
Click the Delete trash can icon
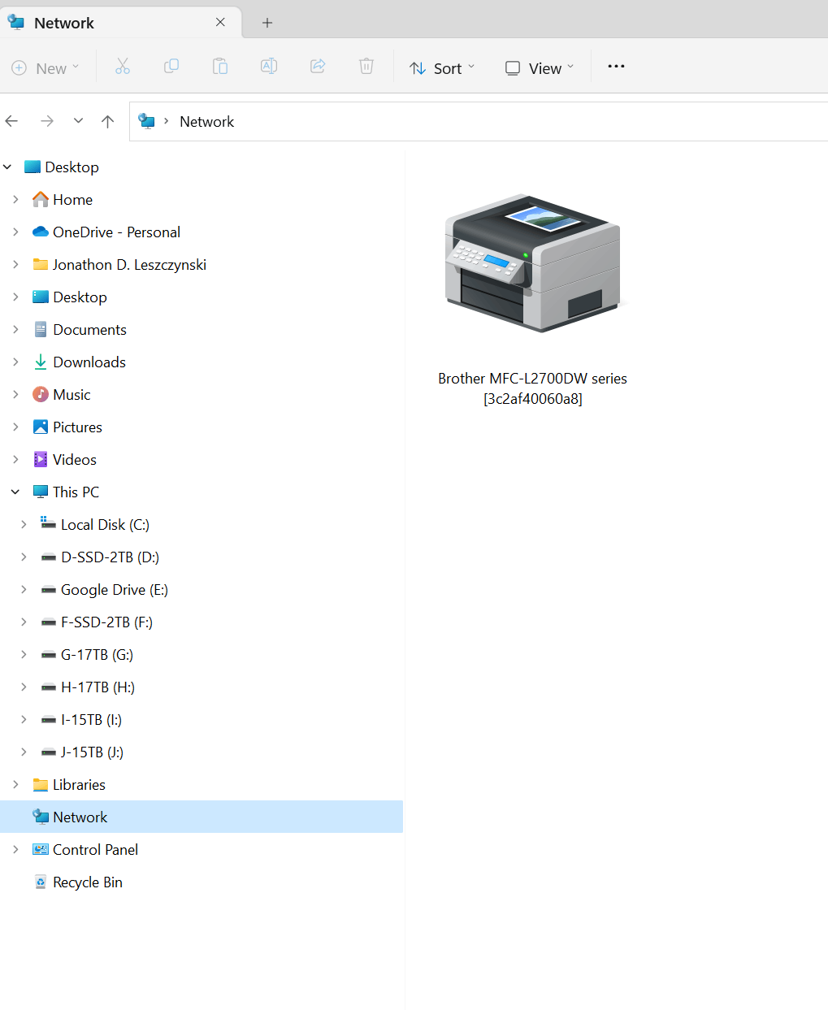tap(366, 67)
